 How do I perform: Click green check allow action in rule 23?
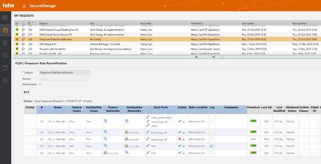(x=180, y=132)
